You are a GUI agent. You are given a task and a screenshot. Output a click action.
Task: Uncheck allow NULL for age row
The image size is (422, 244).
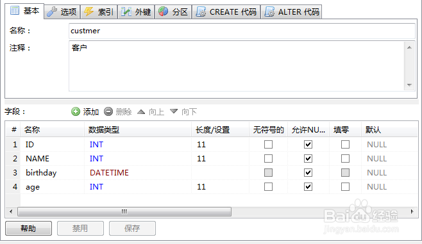(x=308, y=187)
